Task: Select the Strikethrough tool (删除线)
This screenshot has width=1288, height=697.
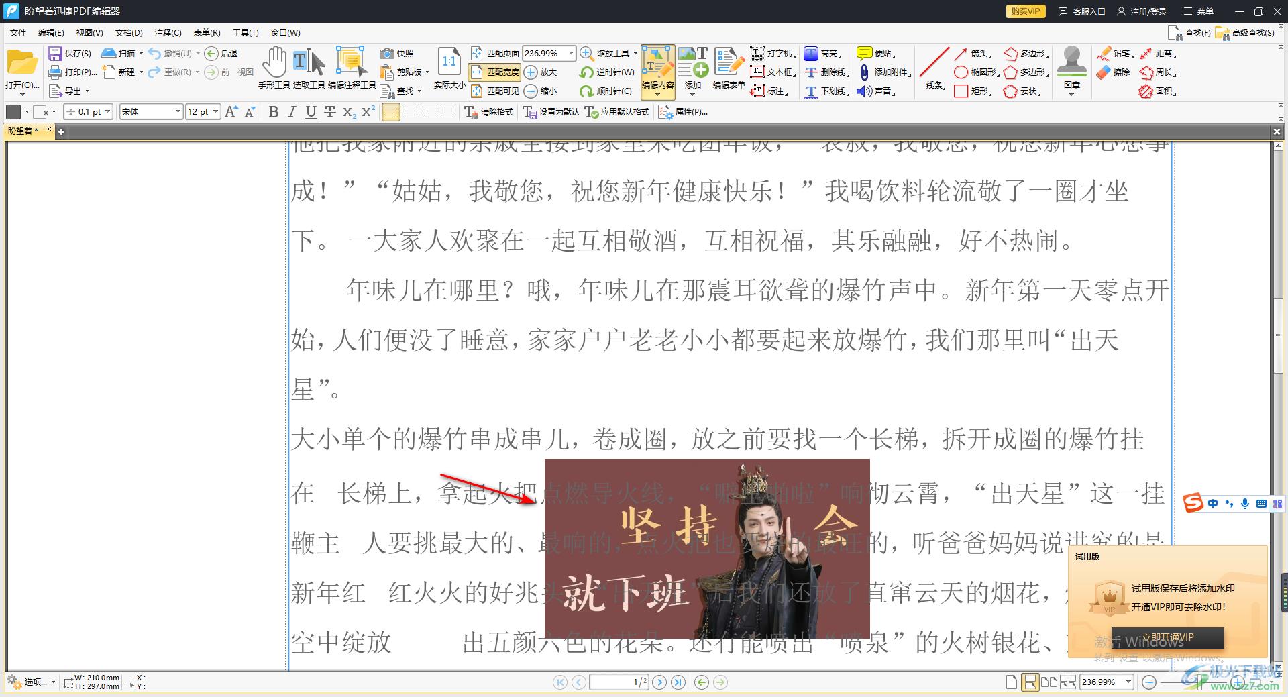Action: pos(826,72)
